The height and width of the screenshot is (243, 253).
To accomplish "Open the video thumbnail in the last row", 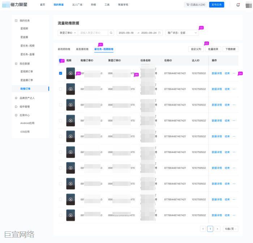I will [70, 215].
